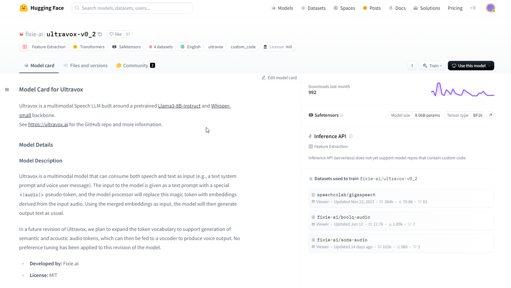Focus the search models input field
This screenshot has width=511, height=288.
pos(132,8)
